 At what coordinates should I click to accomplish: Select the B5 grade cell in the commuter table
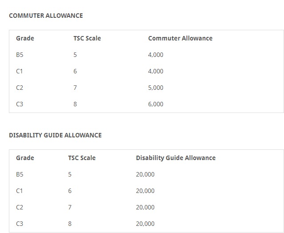click(20, 55)
